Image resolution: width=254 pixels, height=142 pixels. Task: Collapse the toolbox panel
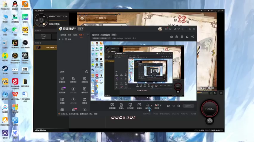87,72
